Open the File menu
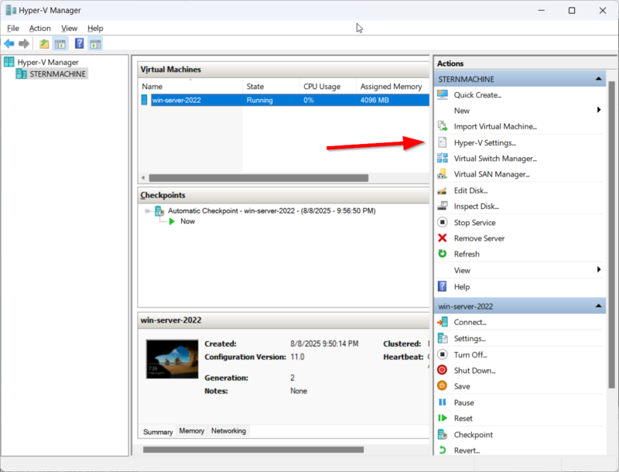Screen dimensions: 619x472 [13, 29]
